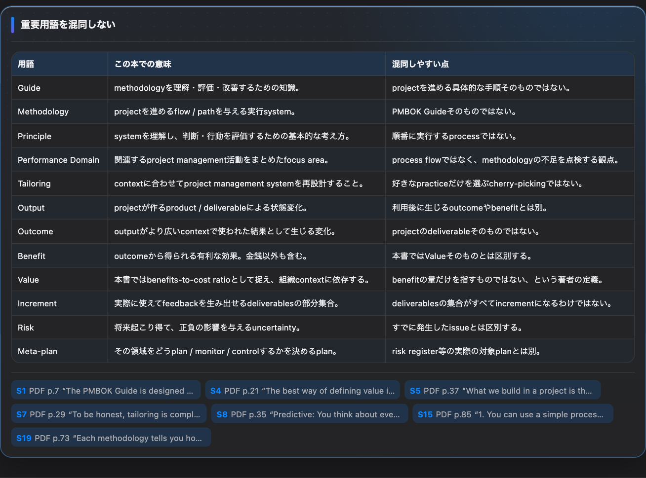646x478 pixels.
Task: Select the Principle term cell
Action: 60,136
